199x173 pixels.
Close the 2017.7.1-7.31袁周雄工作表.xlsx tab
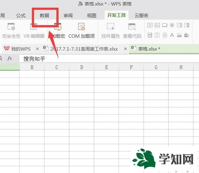pos(126,49)
